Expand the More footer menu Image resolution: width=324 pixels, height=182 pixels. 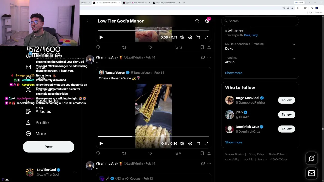[262, 160]
